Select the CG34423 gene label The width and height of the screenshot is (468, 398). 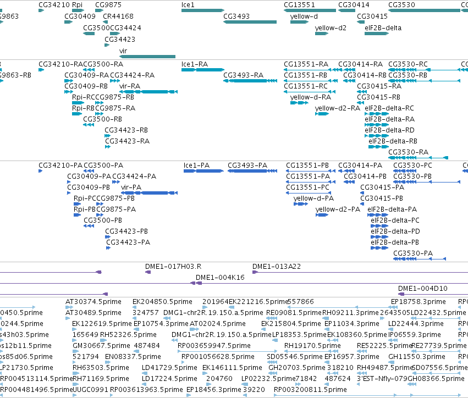(x=120, y=40)
